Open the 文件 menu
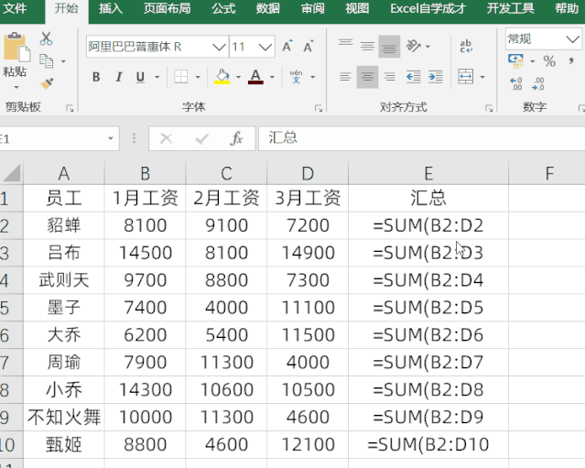Viewport: 585px width, 468px height. click(x=16, y=9)
